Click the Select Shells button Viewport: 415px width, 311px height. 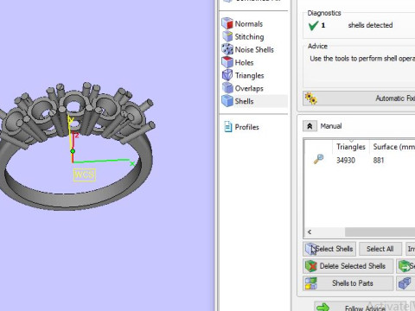pyautogui.click(x=329, y=249)
